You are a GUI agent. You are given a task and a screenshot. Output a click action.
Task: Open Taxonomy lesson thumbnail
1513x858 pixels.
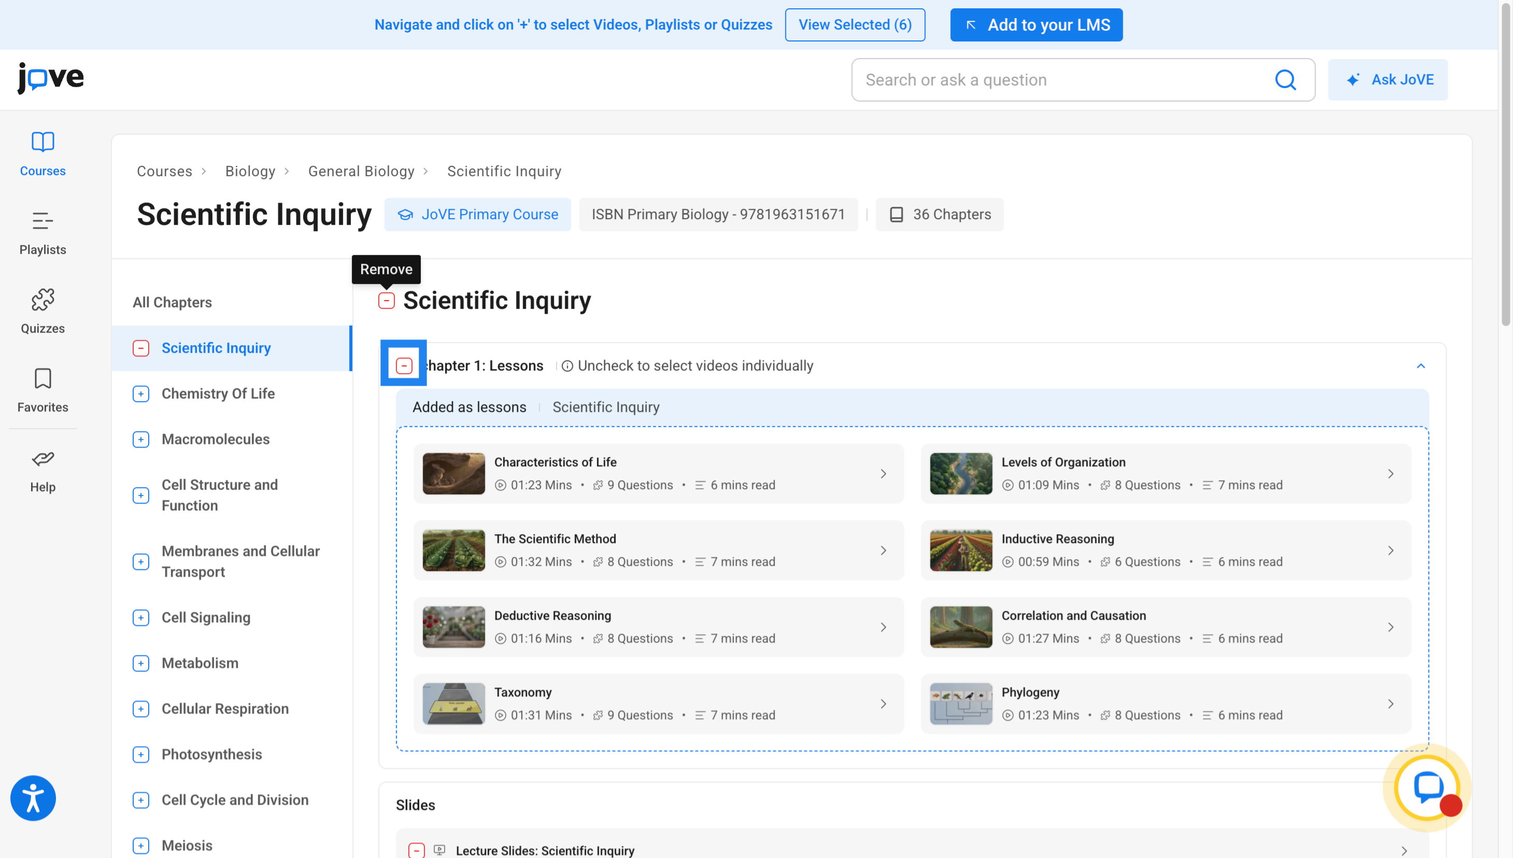click(x=454, y=704)
